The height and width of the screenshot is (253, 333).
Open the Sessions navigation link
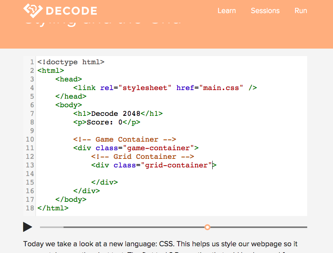265,10
